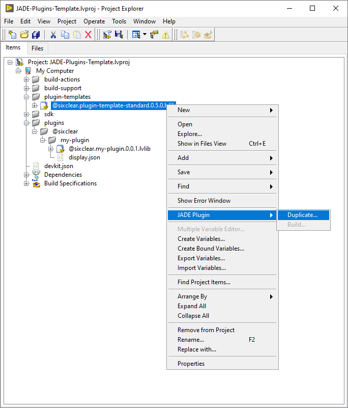Screen dimensions: 348x408
Task: Click the Add Target toolbar icon
Action: [107, 34]
